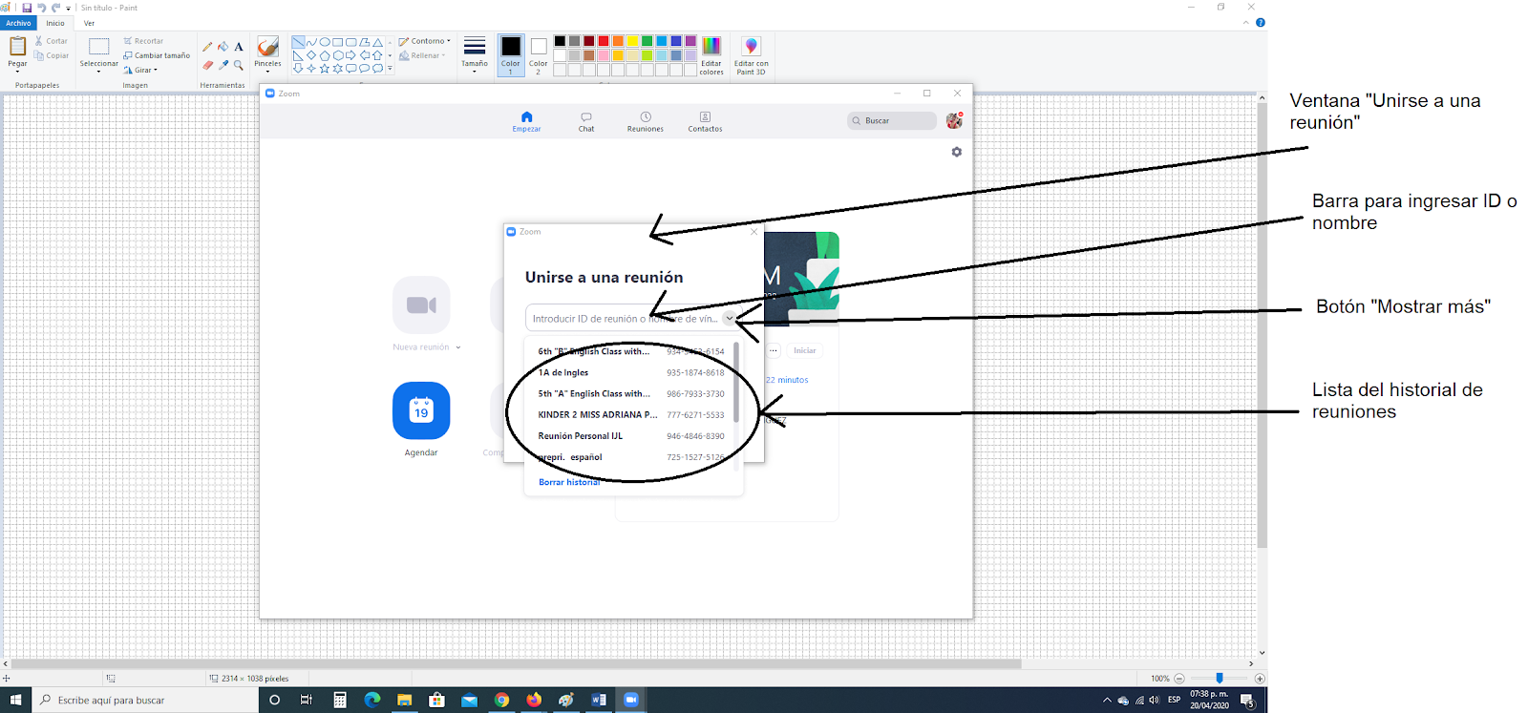Screen dimensions: 1528x713
Task: Click the Zoom profile avatar picture
Action: [954, 120]
